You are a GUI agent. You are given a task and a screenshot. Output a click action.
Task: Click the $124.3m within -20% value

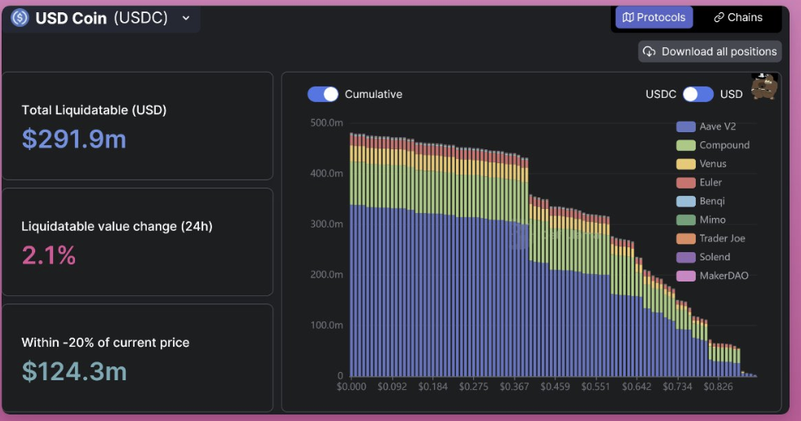pyautogui.click(x=74, y=371)
